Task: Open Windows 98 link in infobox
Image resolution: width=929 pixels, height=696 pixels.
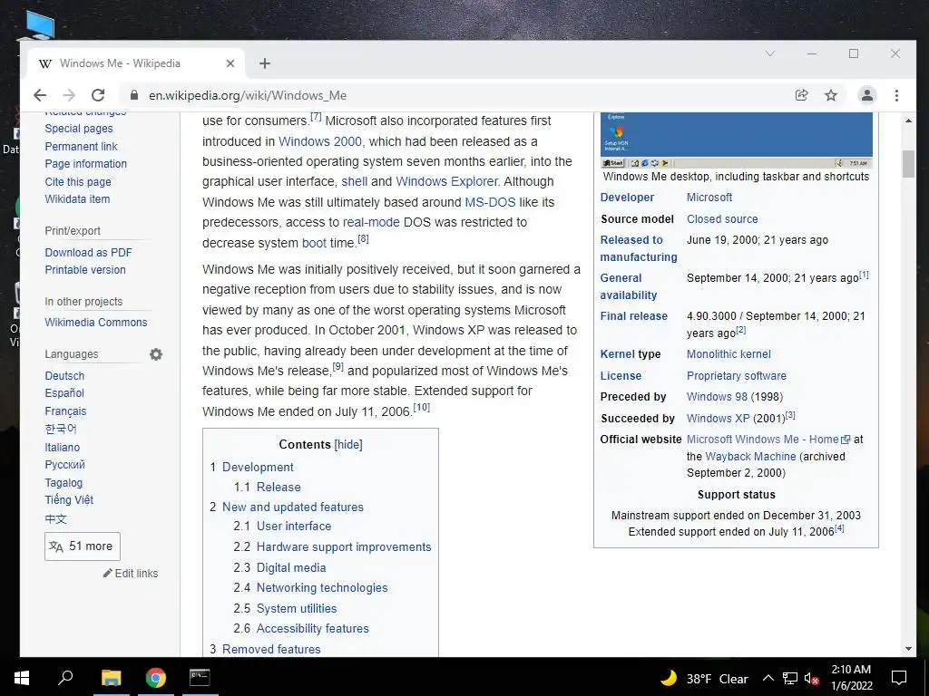Action: click(717, 397)
